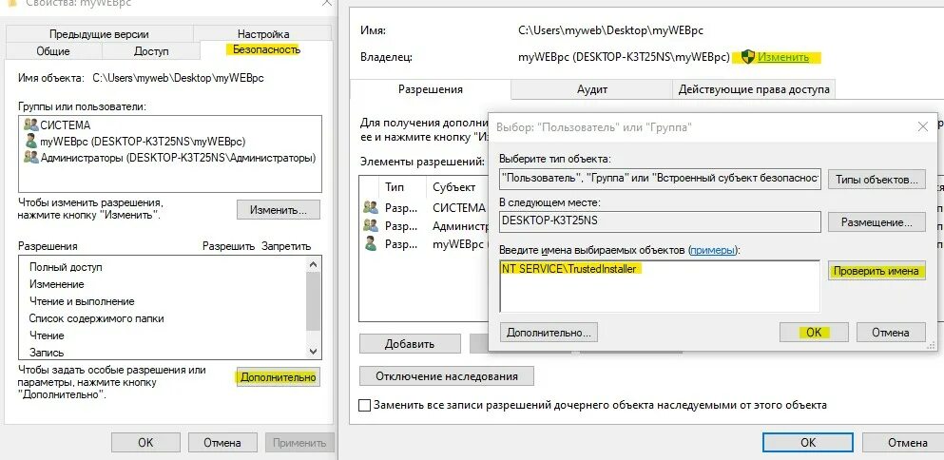
Task: Click the Типы объектов button
Action: click(877, 180)
